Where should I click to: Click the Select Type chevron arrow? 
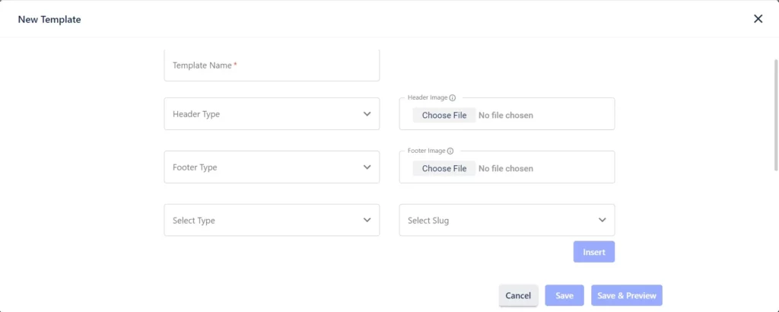tap(367, 220)
